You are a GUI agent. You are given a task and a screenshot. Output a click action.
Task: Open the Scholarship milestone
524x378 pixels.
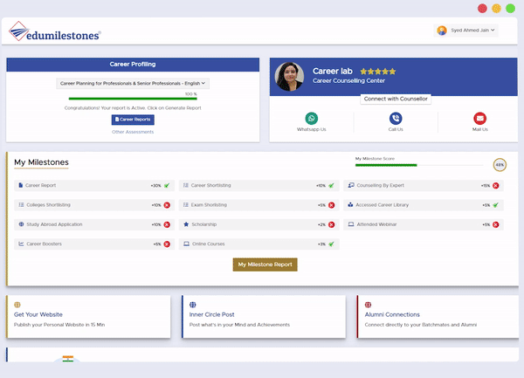[x=259, y=224]
